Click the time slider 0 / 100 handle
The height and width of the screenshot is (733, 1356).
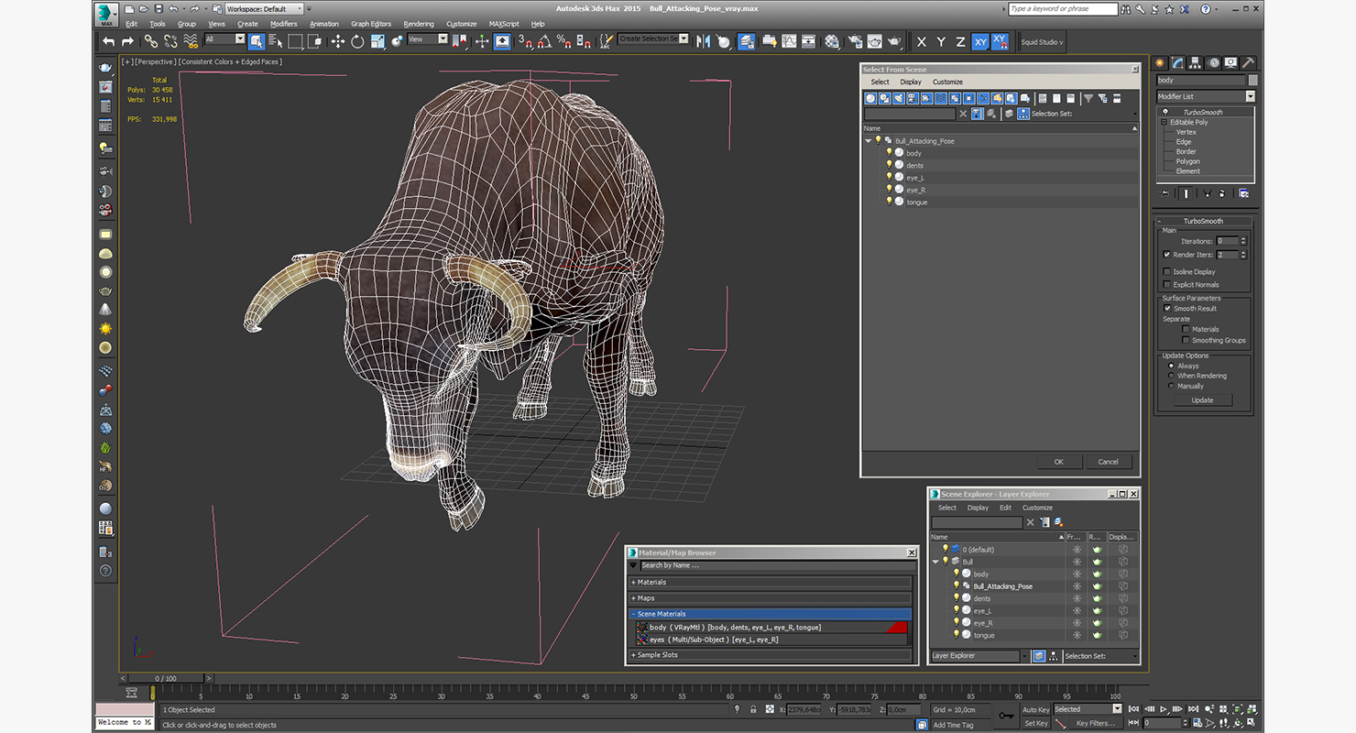[x=165, y=679]
